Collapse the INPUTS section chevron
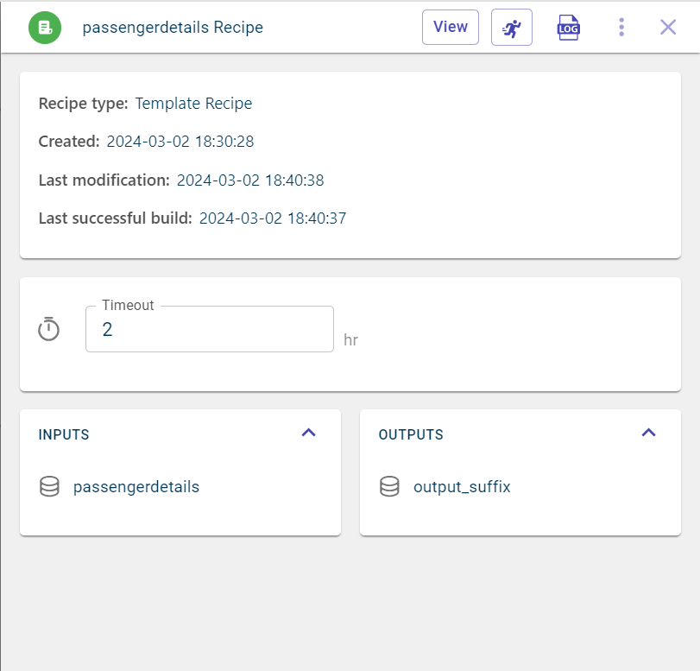Viewport: 700px width, 671px height. click(x=308, y=433)
